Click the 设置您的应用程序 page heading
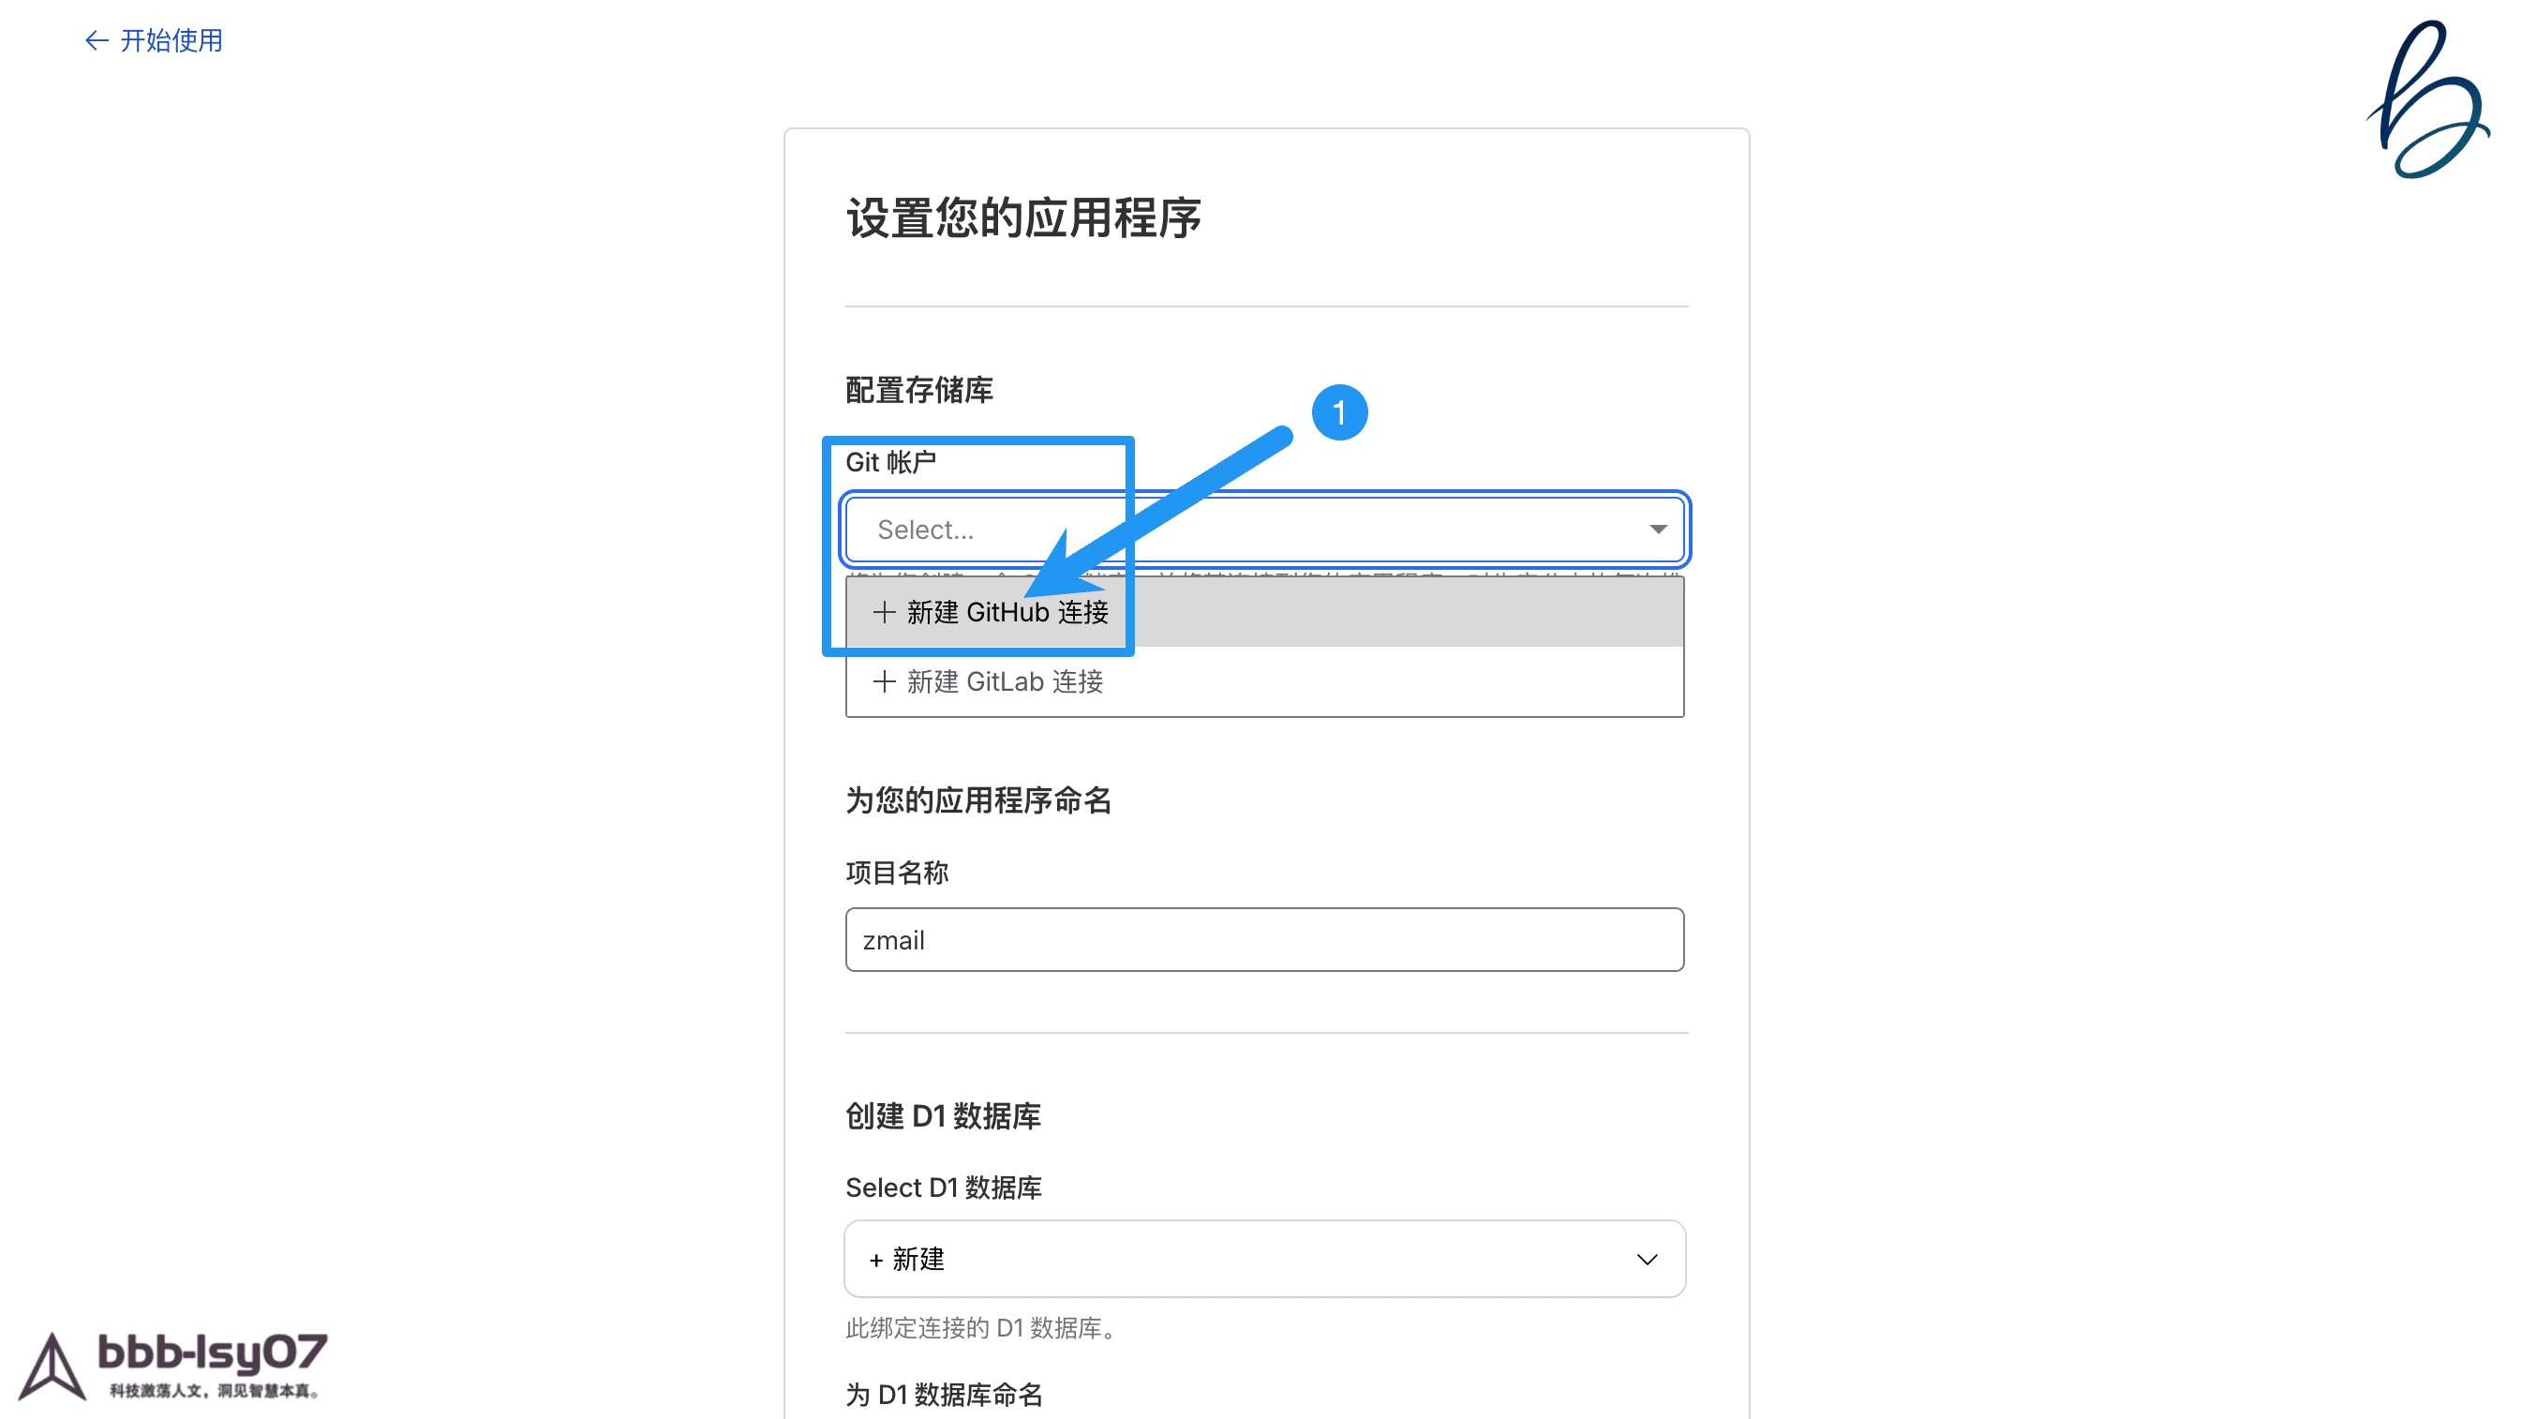2521x1419 pixels. 1023,217
